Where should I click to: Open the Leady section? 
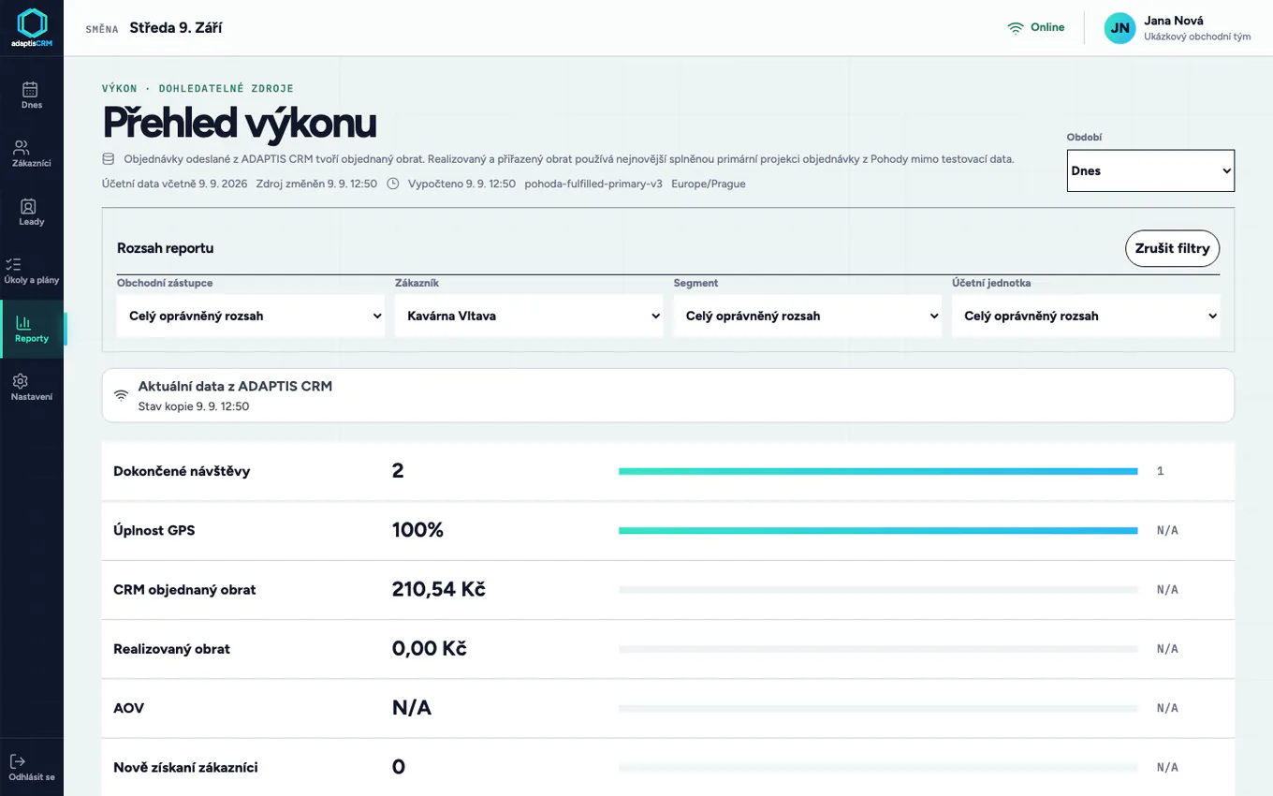(x=32, y=212)
